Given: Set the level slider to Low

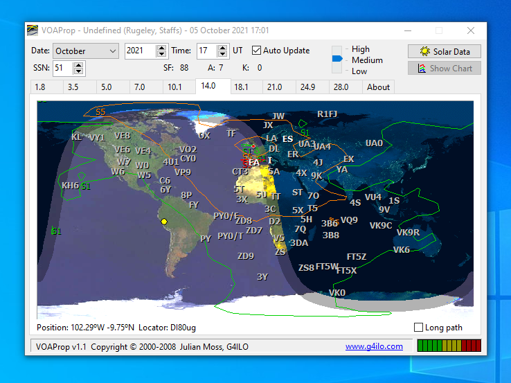Looking at the screenshot, I should (359, 71).
